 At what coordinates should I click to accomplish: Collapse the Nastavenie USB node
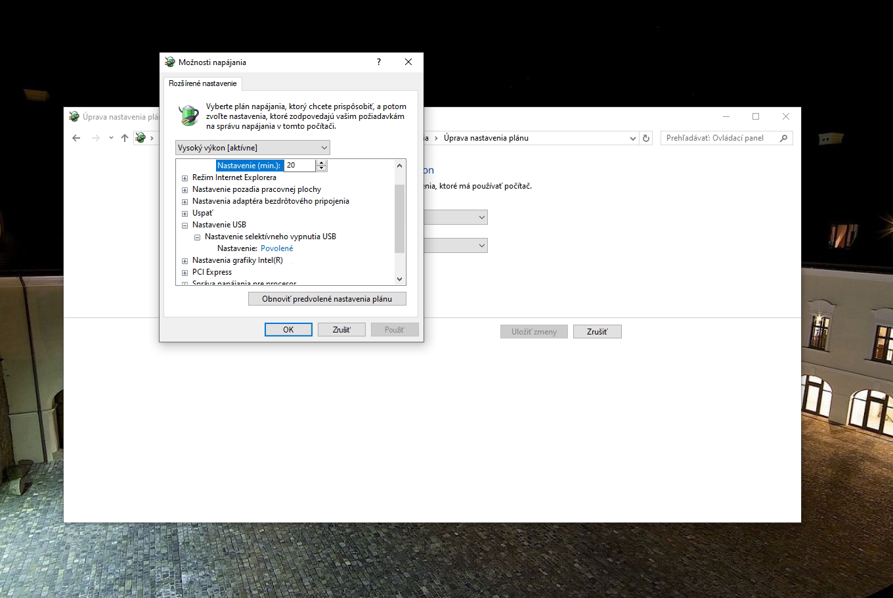point(185,225)
